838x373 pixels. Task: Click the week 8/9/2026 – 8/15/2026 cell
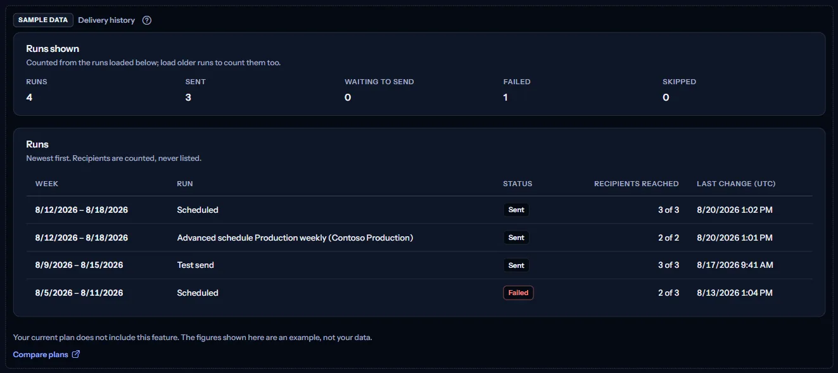[x=79, y=265]
